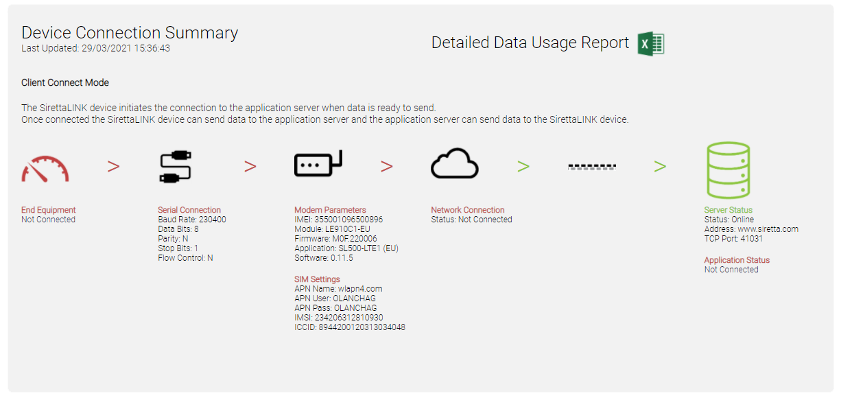Select Not Connected under Application Status

point(731,270)
